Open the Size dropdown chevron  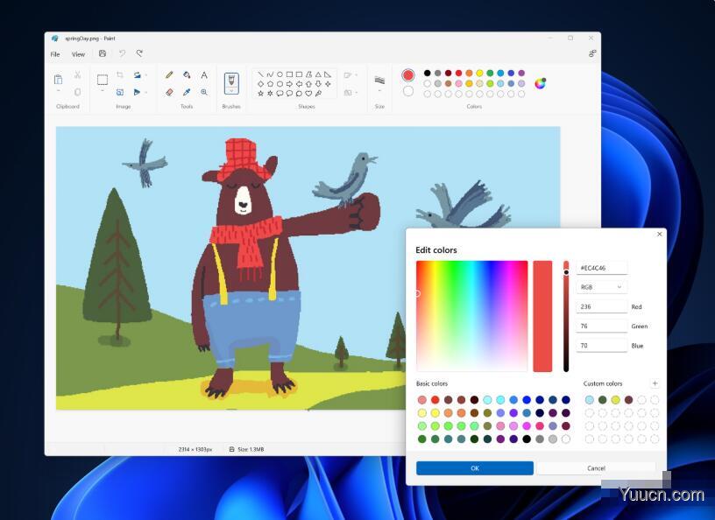tap(379, 91)
